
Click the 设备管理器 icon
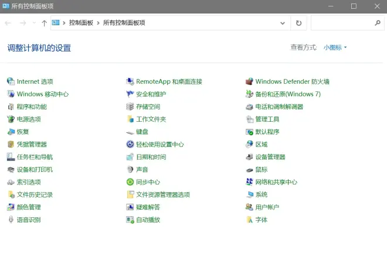[x=249, y=157]
